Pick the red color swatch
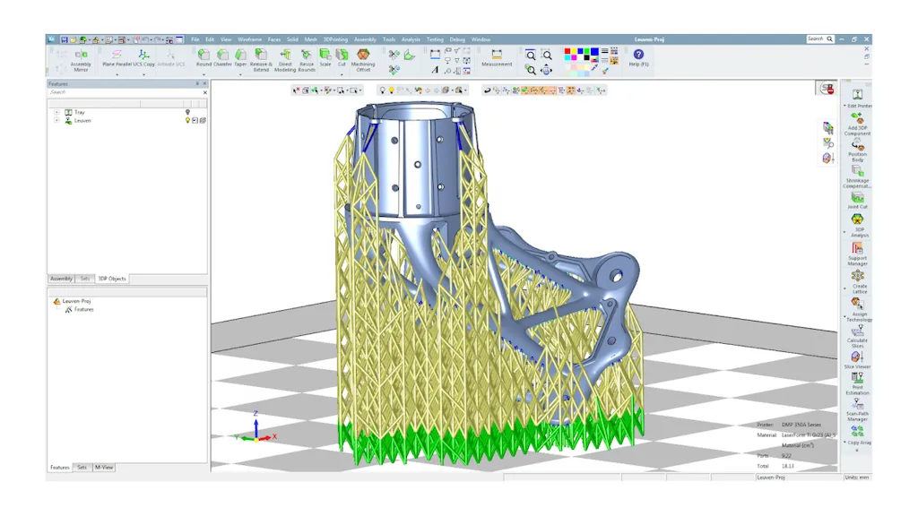Image resolution: width=918 pixels, height=516 pixels. click(x=567, y=51)
